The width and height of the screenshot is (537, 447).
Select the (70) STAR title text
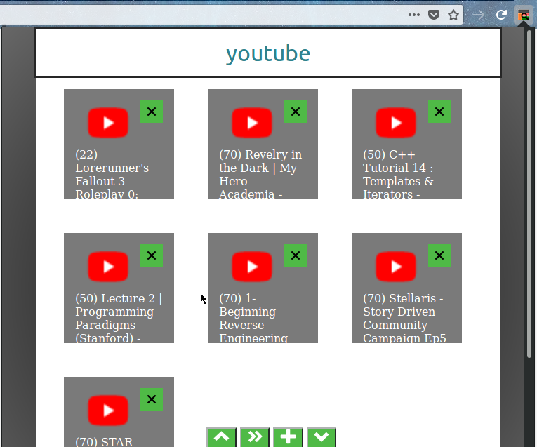pyautogui.click(x=104, y=441)
